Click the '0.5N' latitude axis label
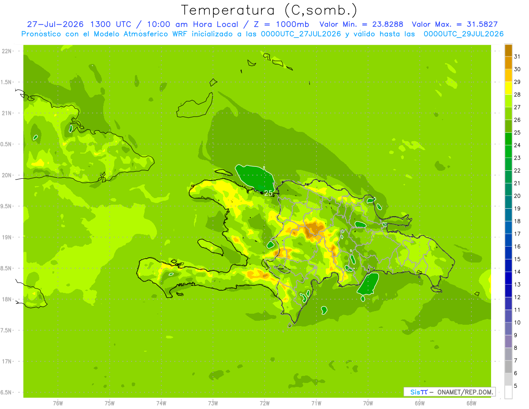 (x=7, y=144)
